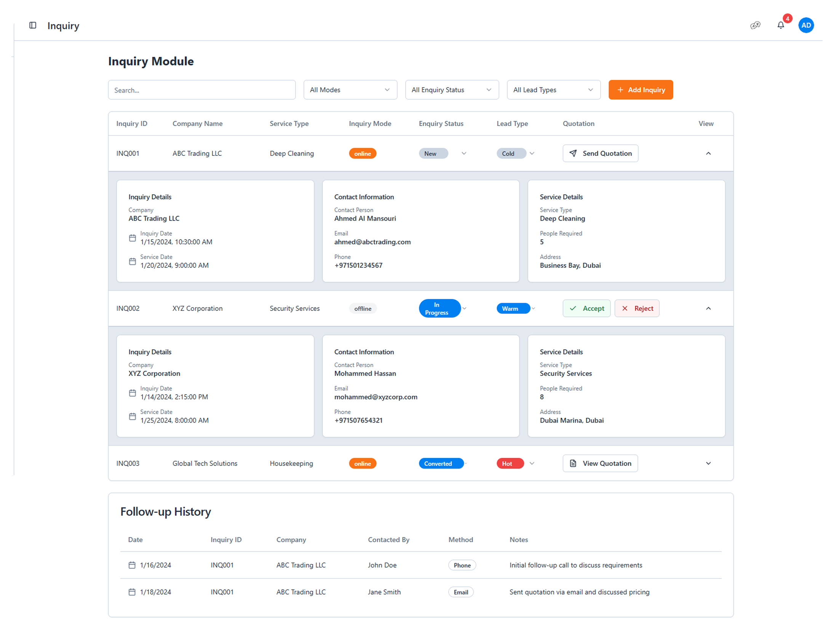This screenshot has width=834, height=633.
Task: Click the calendar icon beside 1/18/2024
Action: pos(132,591)
